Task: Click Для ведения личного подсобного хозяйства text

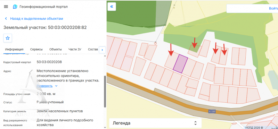Action: (x=65, y=123)
